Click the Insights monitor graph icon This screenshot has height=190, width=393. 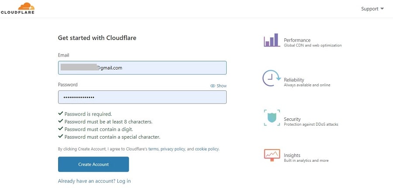272,155
